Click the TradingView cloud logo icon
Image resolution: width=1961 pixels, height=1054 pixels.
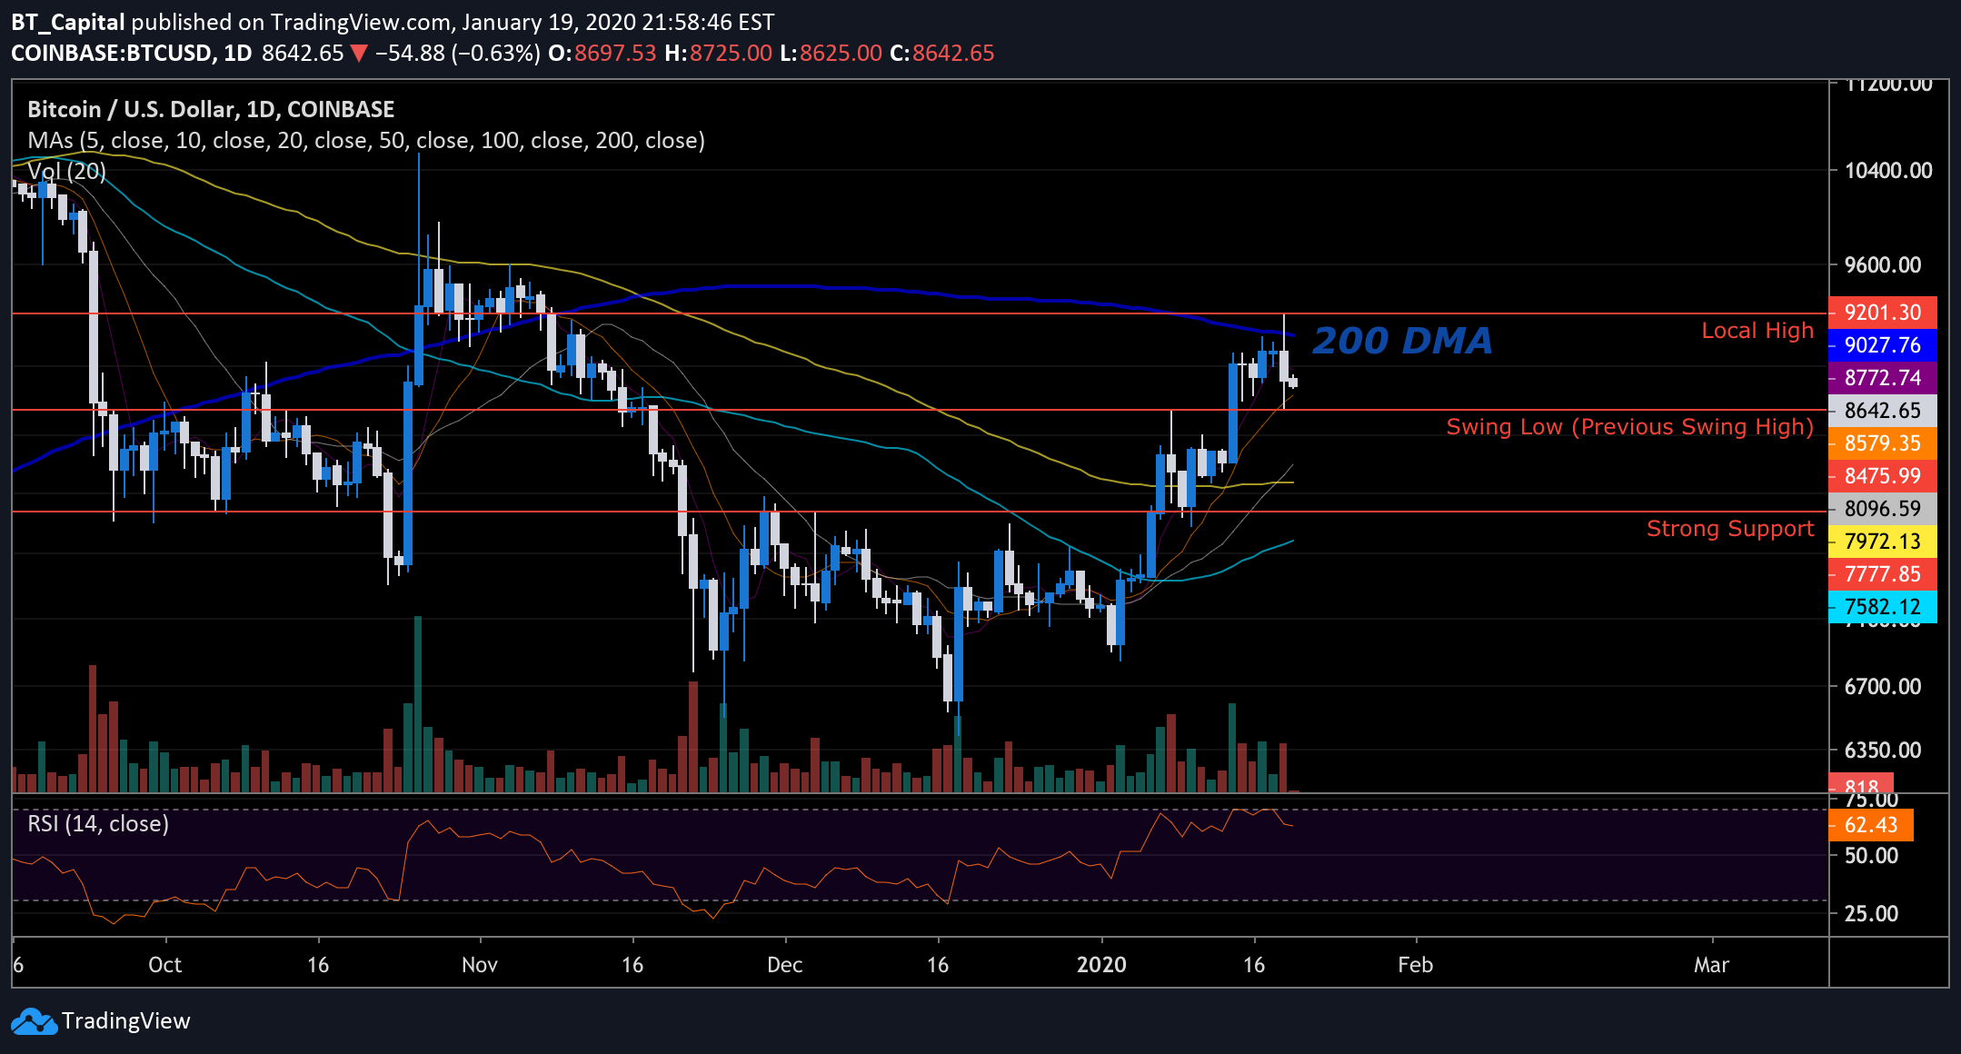(x=34, y=1021)
